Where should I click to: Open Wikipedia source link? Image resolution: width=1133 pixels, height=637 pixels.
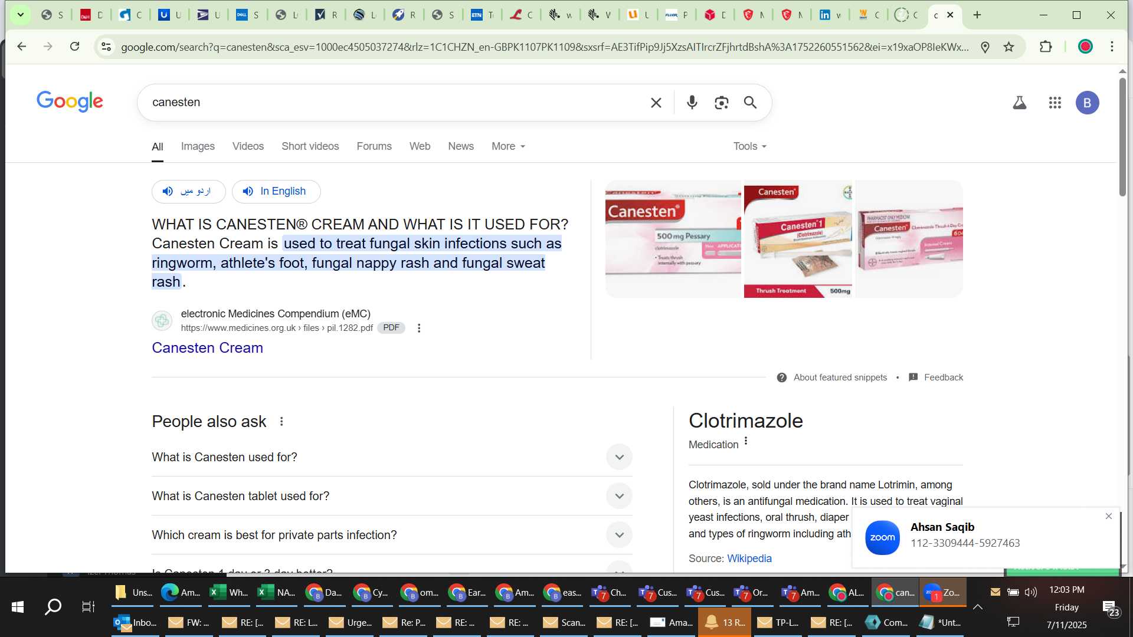pyautogui.click(x=749, y=559)
